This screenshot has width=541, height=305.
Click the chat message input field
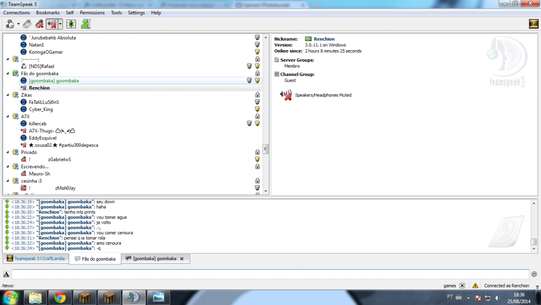[269, 274]
